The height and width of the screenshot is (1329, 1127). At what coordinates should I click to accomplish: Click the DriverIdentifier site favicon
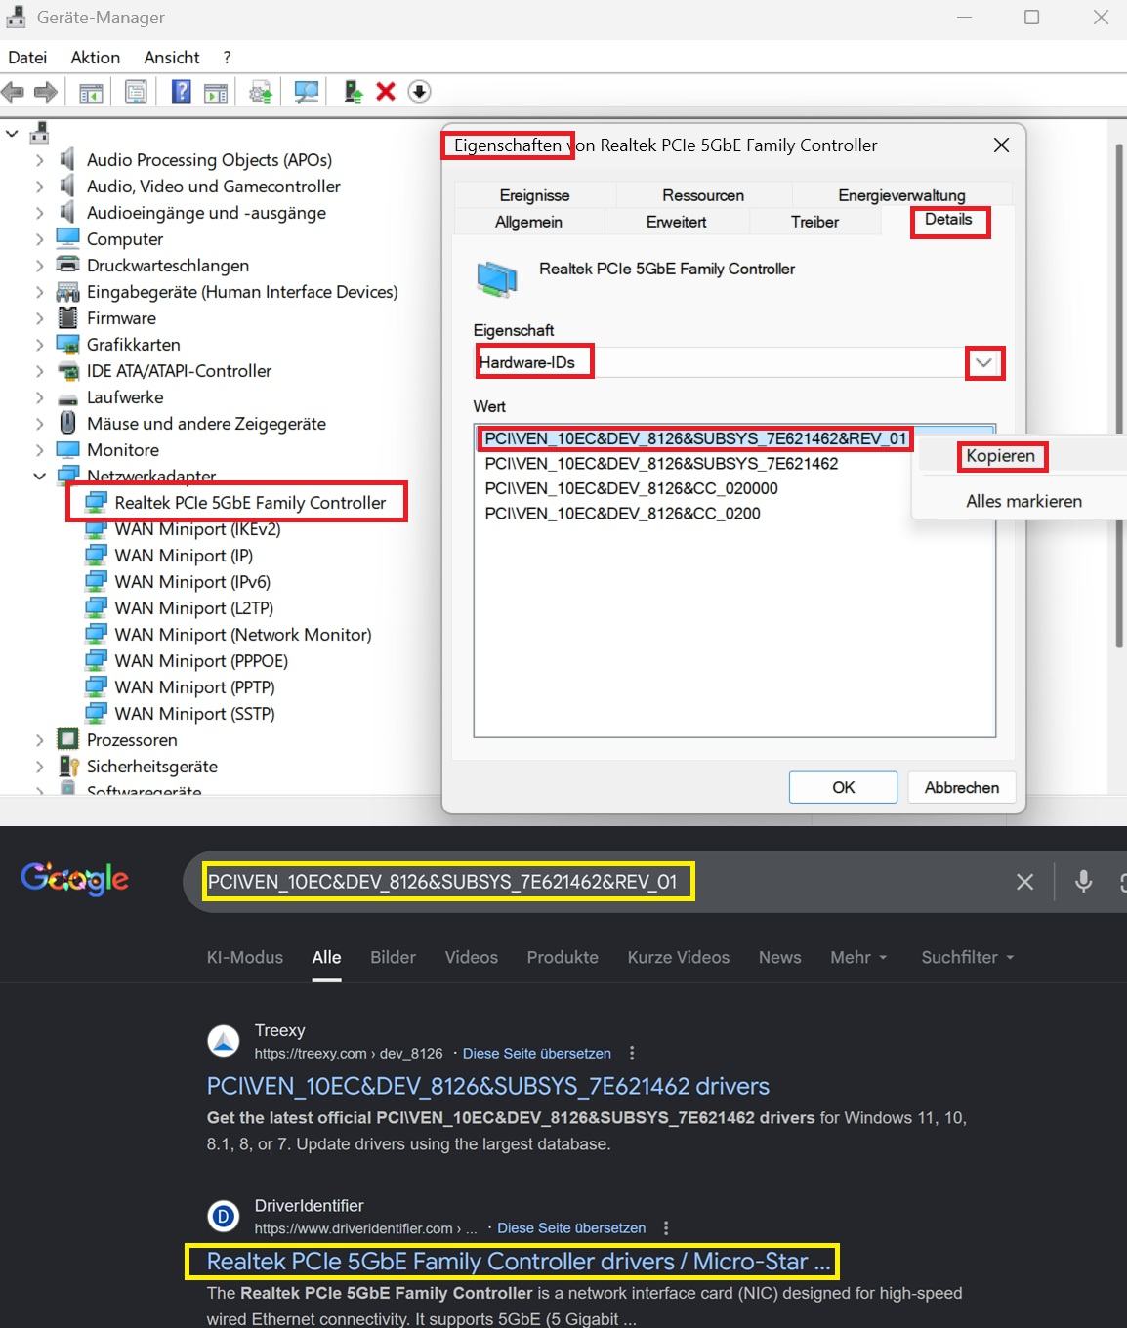224,1216
